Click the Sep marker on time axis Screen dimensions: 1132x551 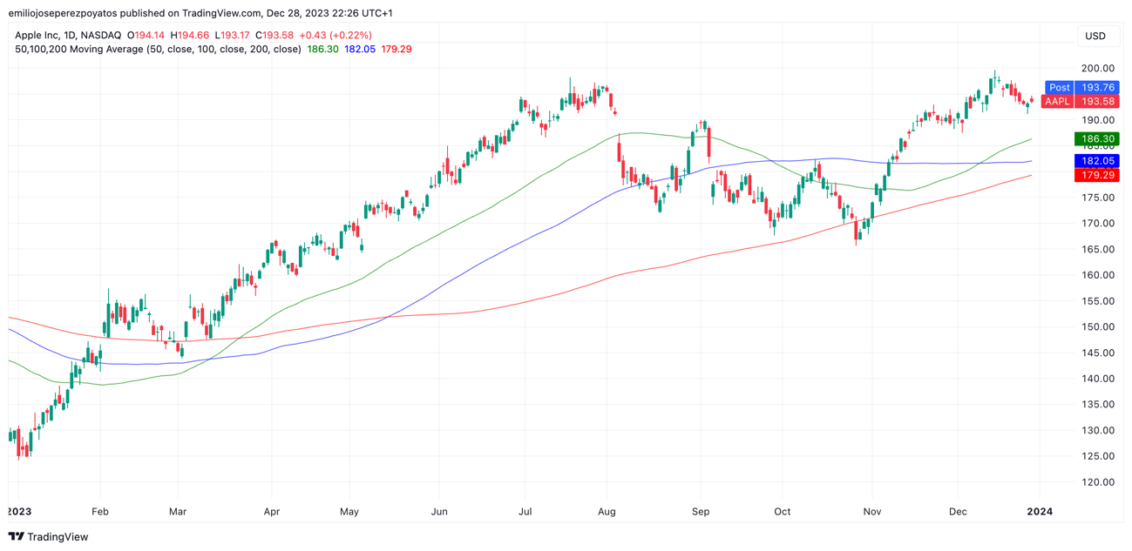coord(701,512)
